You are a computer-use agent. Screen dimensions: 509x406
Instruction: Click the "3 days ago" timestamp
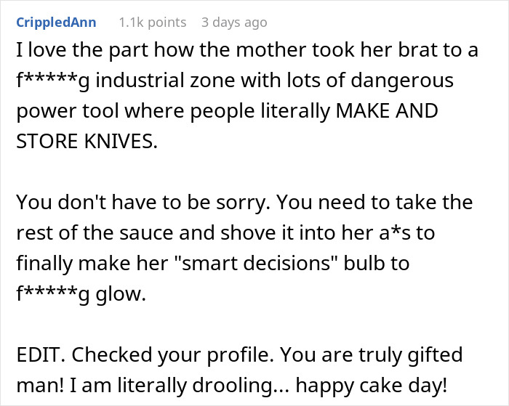click(234, 23)
